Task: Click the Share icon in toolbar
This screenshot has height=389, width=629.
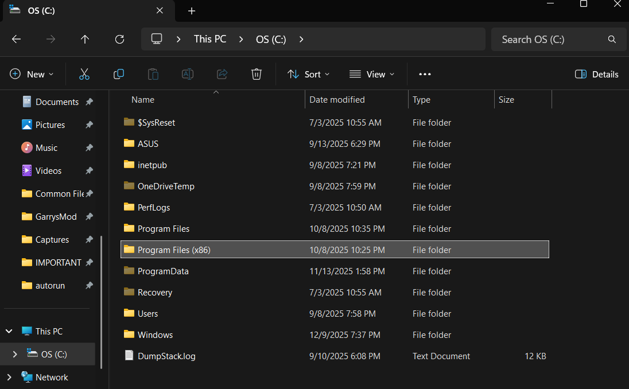Action: pyautogui.click(x=222, y=74)
